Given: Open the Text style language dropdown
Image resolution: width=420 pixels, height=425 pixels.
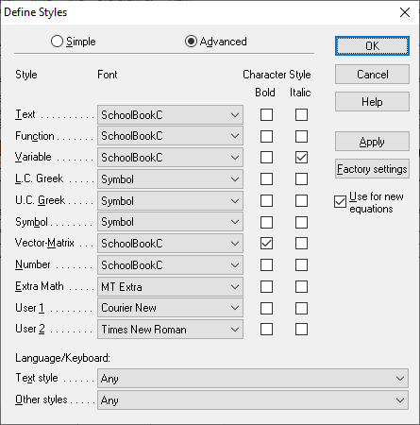Looking at the screenshot, I should coord(253,379).
